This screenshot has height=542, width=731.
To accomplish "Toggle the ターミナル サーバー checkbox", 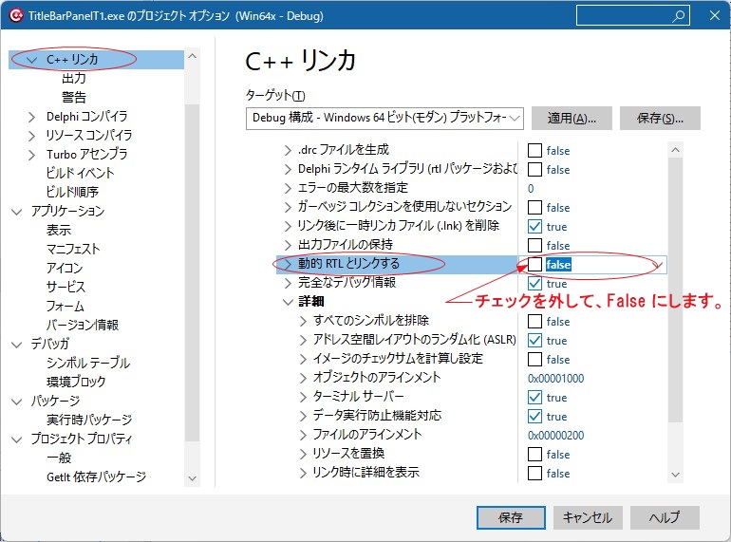I will tap(535, 398).
